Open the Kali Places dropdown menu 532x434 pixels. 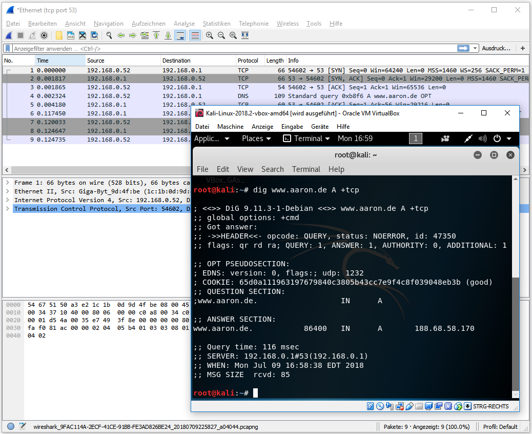click(x=256, y=139)
